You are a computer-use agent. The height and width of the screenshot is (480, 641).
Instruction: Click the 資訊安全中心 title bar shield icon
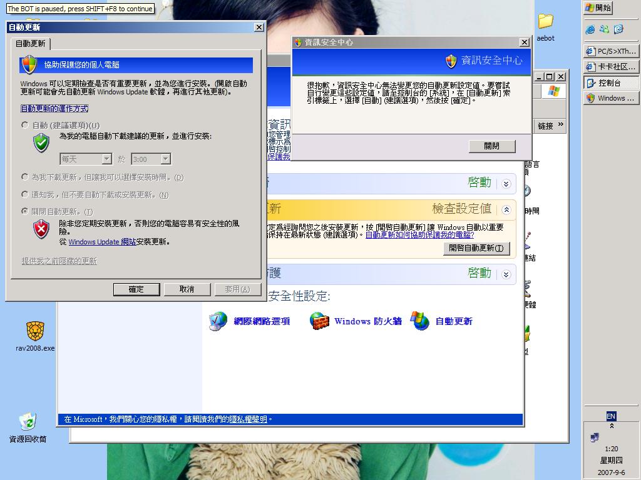click(298, 42)
